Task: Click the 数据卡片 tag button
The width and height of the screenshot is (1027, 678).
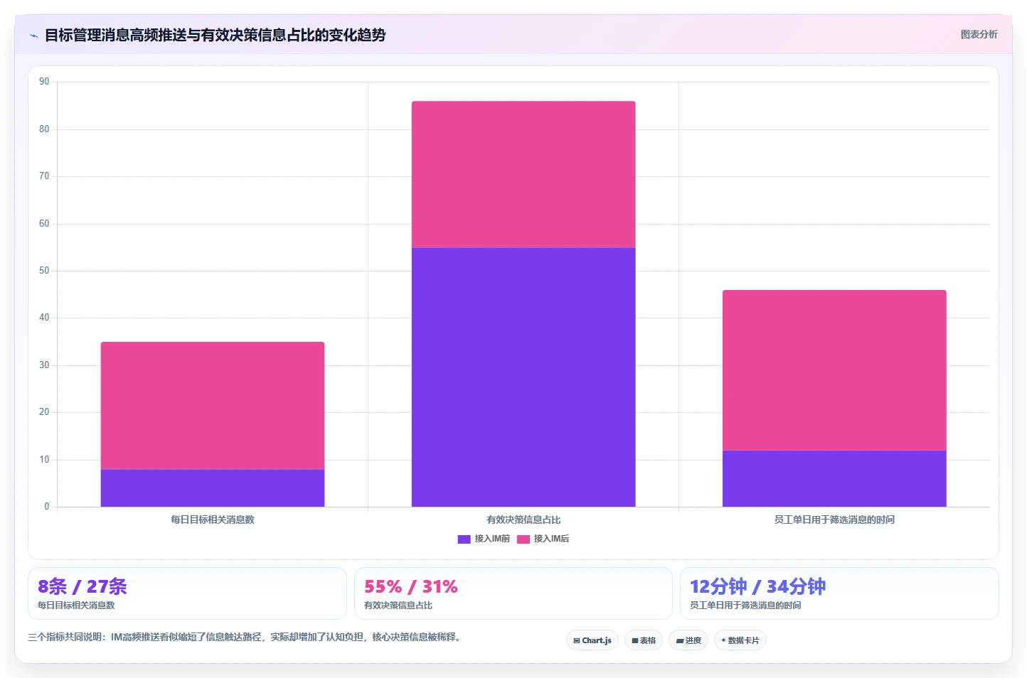Action: click(740, 640)
